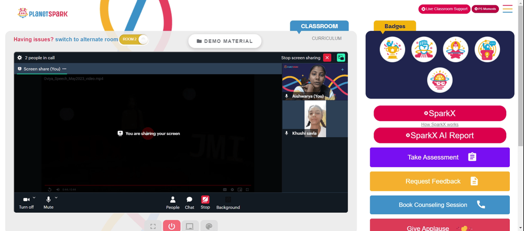Click Book Counseling Session button
524x231 pixels.
click(440, 205)
